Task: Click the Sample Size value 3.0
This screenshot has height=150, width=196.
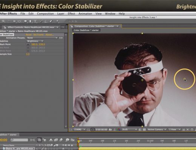Action: (x=28, y=54)
